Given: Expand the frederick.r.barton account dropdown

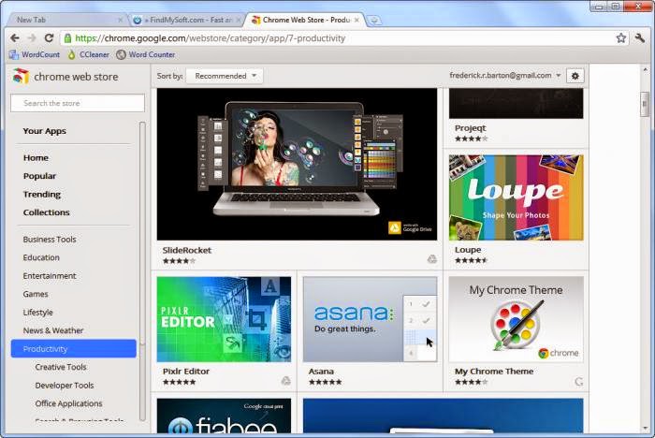Looking at the screenshot, I should tap(505, 76).
